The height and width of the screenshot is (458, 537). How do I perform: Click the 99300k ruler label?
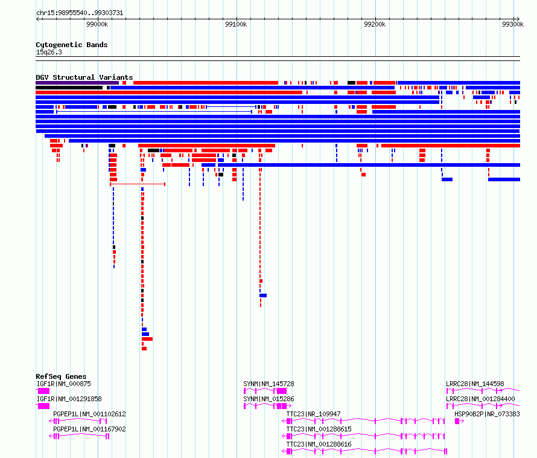pyautogui.click(x=513, y=24)
